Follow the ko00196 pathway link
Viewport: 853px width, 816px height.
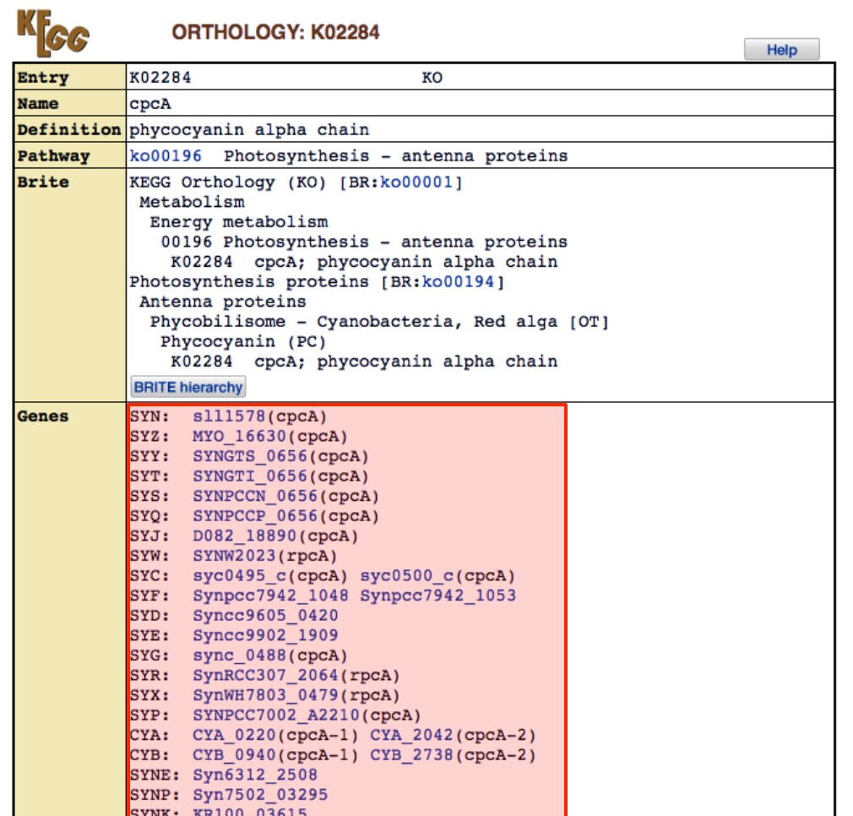click(x=166, y=155)
